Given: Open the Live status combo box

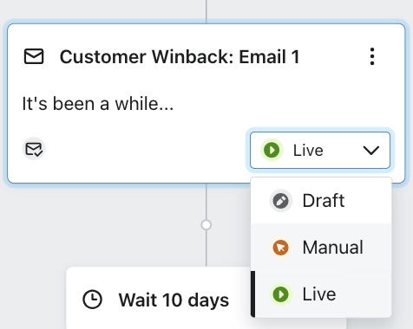Looking at the screenshot, I should coord(320,151).
